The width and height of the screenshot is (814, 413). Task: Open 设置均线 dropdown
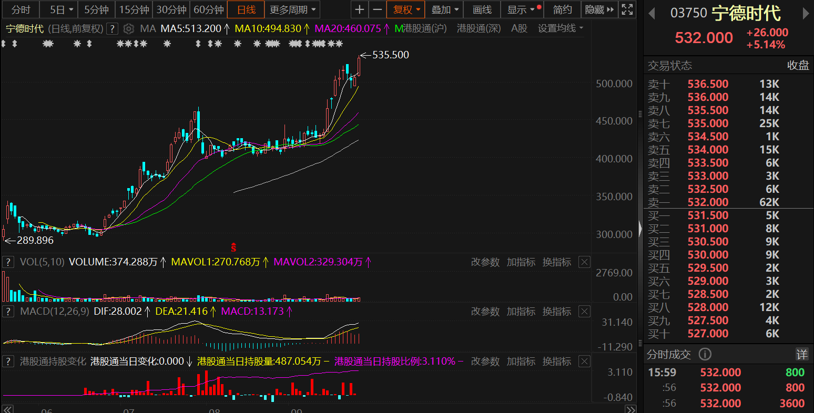point(561,28)
